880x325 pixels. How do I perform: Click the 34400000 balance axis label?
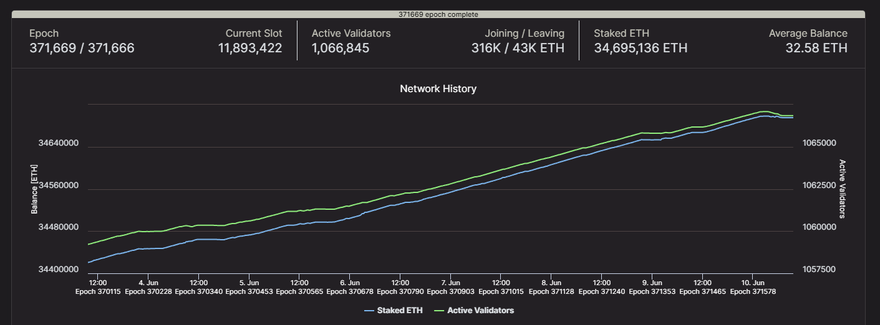coord(59,270)
